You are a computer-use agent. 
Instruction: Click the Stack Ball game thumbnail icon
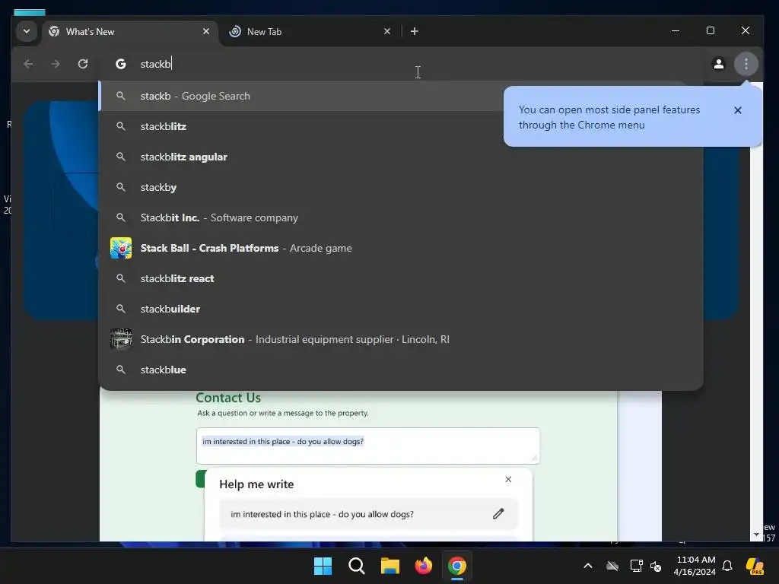click(121, 248)
